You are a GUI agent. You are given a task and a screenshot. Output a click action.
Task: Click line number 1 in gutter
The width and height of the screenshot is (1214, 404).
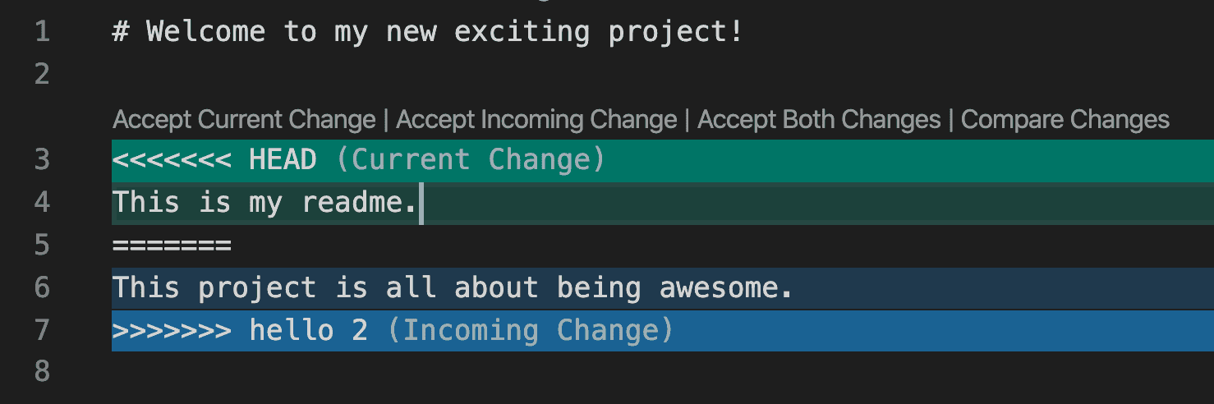coord(42,33)
